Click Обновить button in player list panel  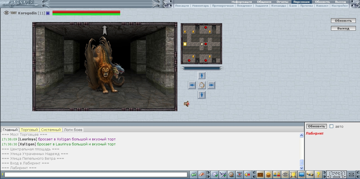(316, 126)
